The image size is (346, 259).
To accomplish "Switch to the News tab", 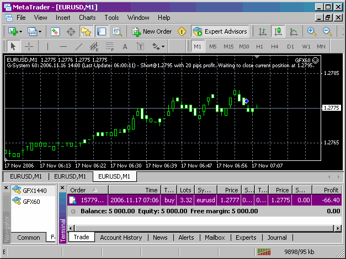I will (x=160, y=238).
